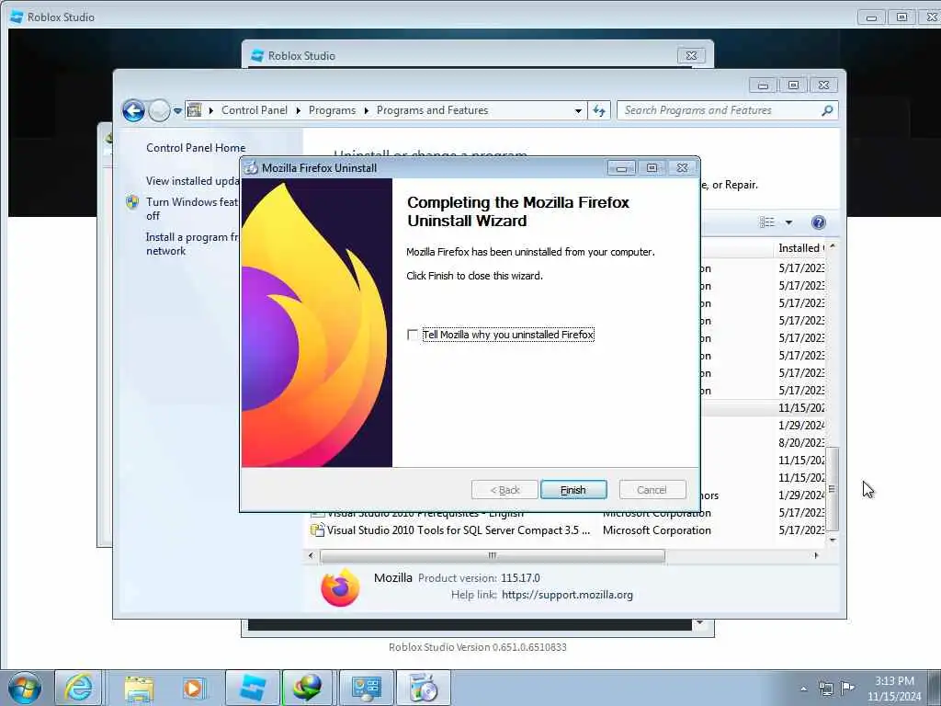Click the Control Panel back arrow
The image size is (941, 706).
point(133,110)
